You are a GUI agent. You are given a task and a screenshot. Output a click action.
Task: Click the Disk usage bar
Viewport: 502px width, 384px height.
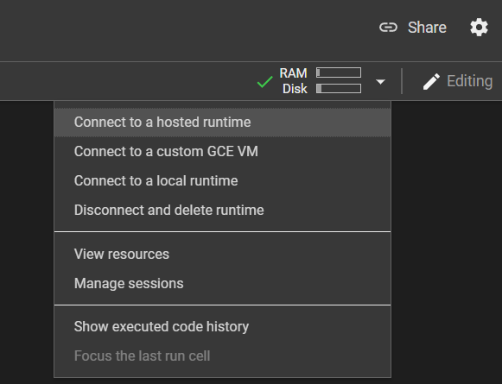click(339, 88)
